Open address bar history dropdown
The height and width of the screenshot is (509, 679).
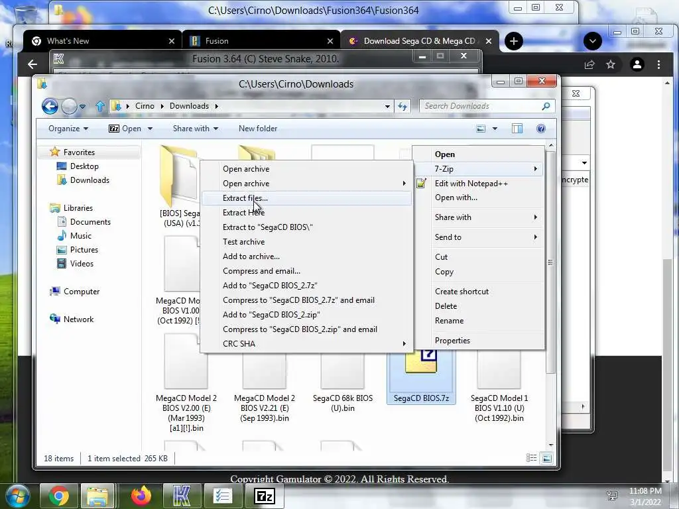coord(387,107)
